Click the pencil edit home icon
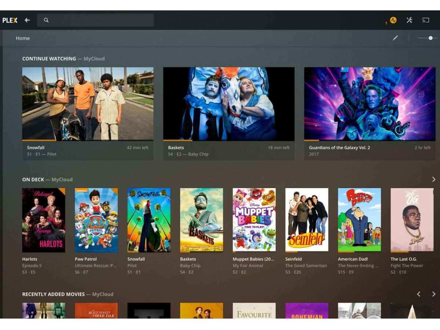 pyautogui.click(x=395, y=38)
